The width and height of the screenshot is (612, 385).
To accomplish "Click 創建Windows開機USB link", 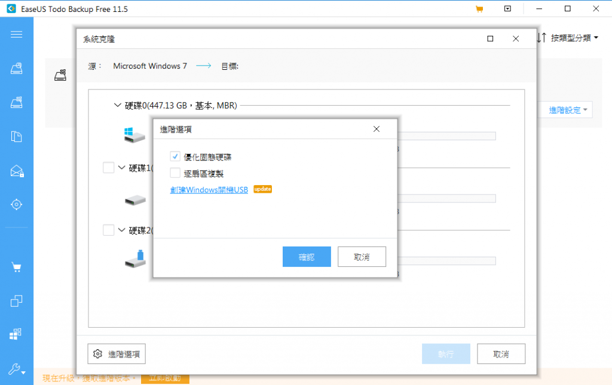I will tap(209, 190).
